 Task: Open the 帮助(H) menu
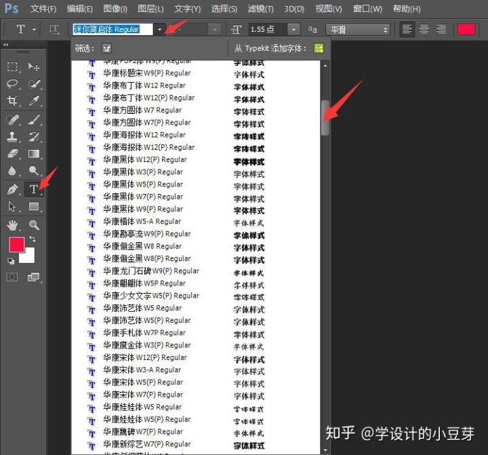407,9
